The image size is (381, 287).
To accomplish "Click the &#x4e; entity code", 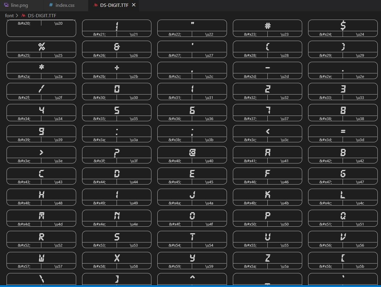I will point(99,224).
